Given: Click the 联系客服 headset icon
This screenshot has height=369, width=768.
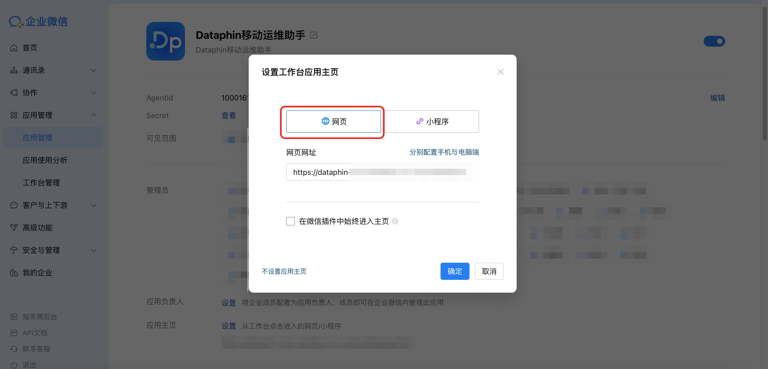Looking at the screenshot, I should [x=14, y=349].
